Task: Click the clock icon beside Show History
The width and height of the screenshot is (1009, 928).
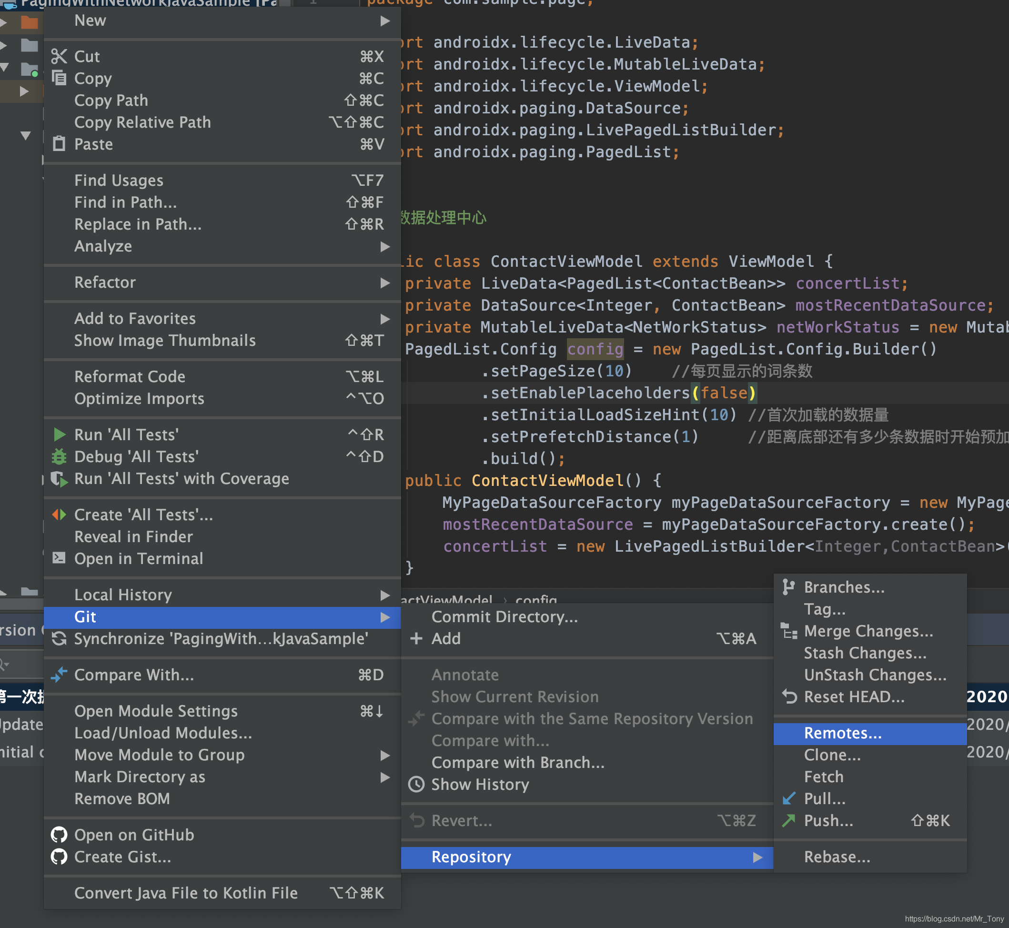Action: point(416,785)
